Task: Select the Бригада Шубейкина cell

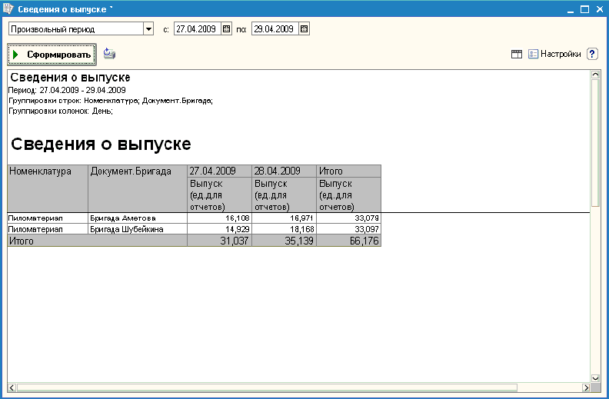Action: [138, 229]
